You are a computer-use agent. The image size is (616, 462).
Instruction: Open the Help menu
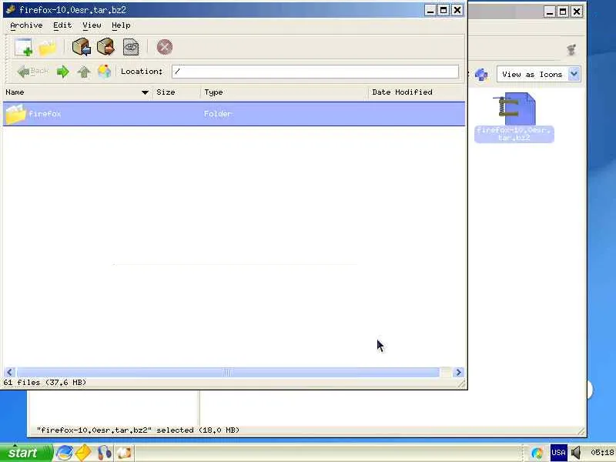[121, 25]
